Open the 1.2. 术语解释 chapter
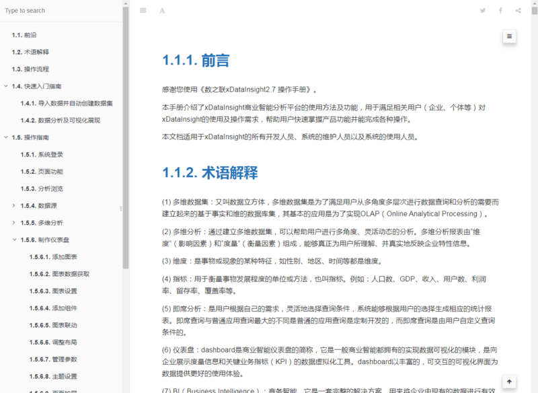 point(30,52)
